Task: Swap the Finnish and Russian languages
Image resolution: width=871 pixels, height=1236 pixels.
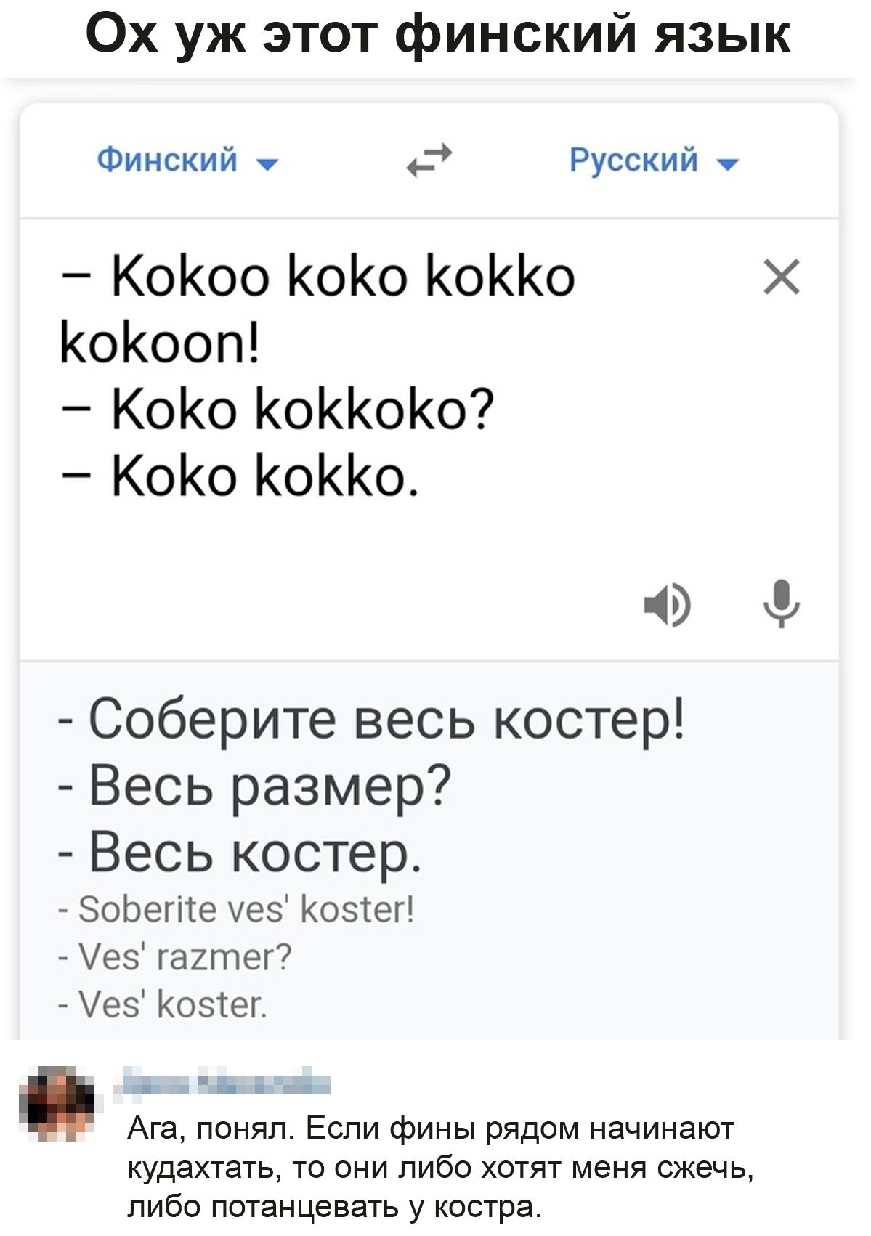Action: 429,160
